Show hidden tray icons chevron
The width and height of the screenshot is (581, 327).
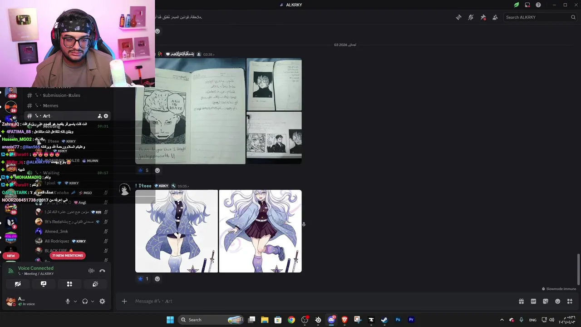(502, 320)
